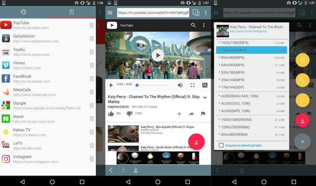Open the tab switcher next to the URL bar

click(x=196, y=13)
